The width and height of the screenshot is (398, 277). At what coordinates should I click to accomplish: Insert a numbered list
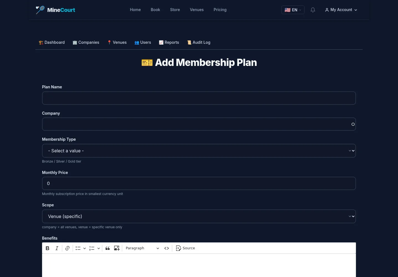92,248
